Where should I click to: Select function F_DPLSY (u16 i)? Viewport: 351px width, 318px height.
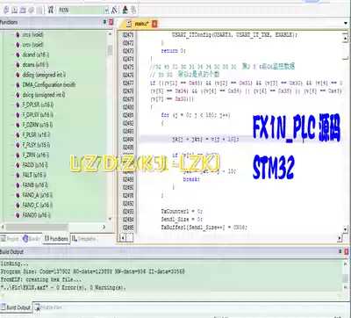point(38,114)
